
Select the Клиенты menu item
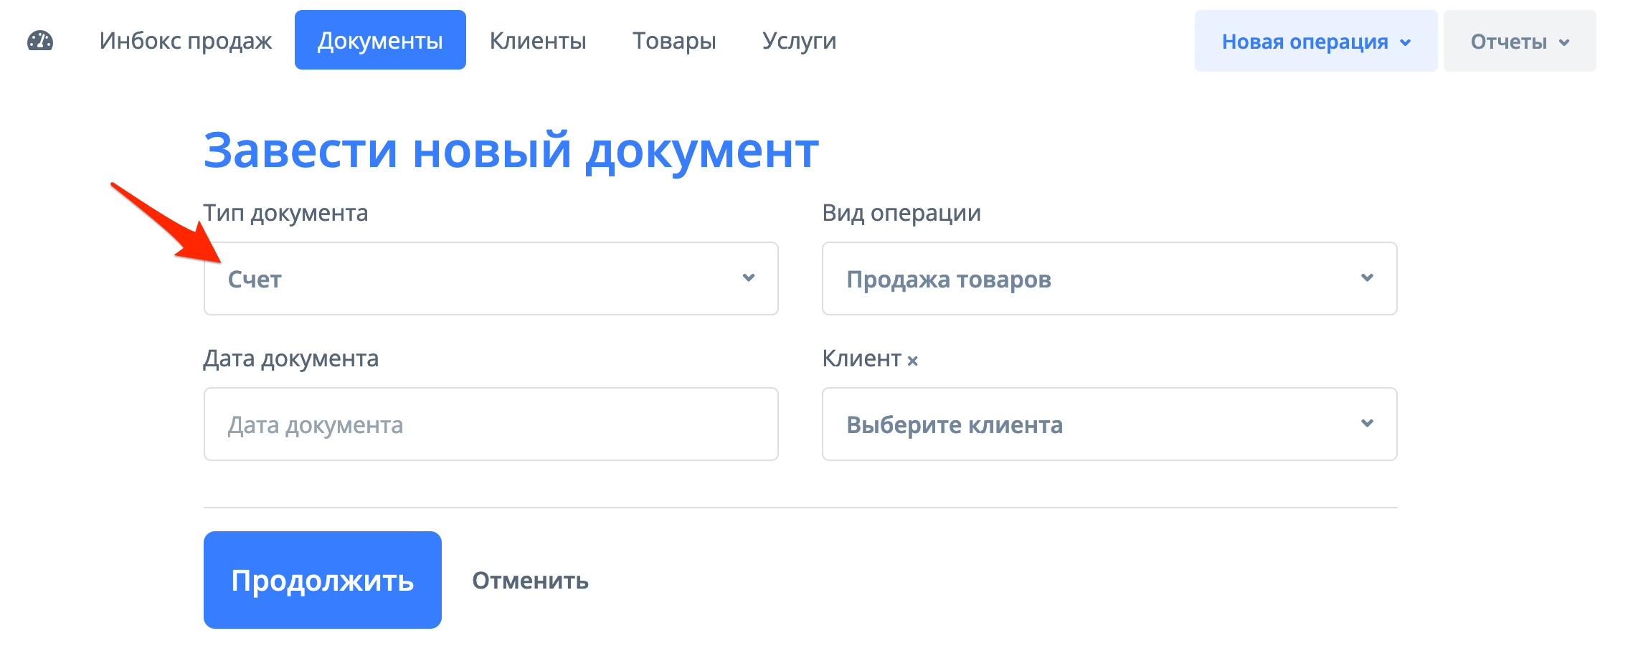click(x=538, y=41)
